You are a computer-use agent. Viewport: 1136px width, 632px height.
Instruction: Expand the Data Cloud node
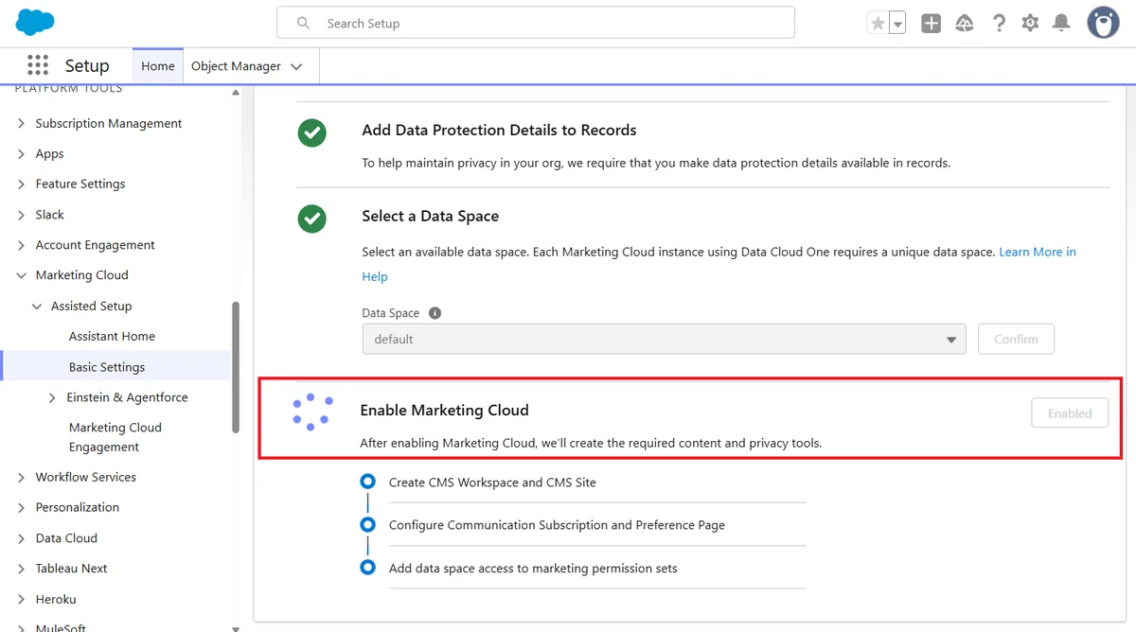pos(22,538)
